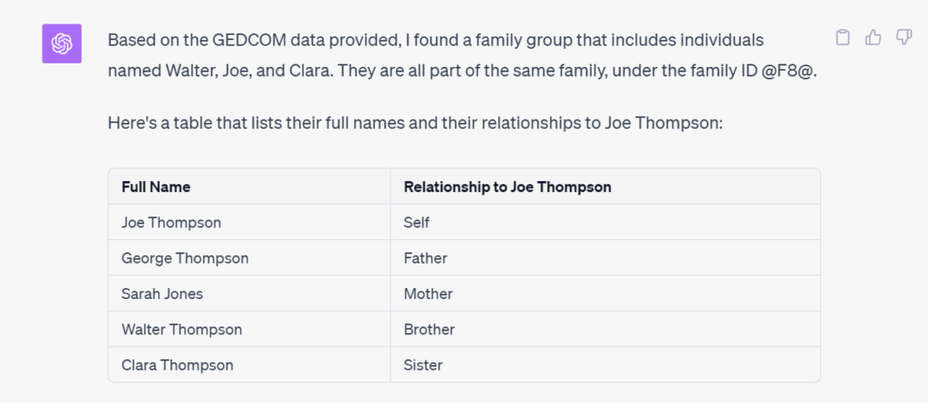
Task: Select the "Full Name" column header
Action: coord(249,187)
